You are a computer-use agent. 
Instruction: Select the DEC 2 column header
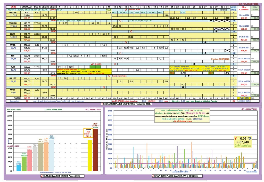[x=45, y=7]
